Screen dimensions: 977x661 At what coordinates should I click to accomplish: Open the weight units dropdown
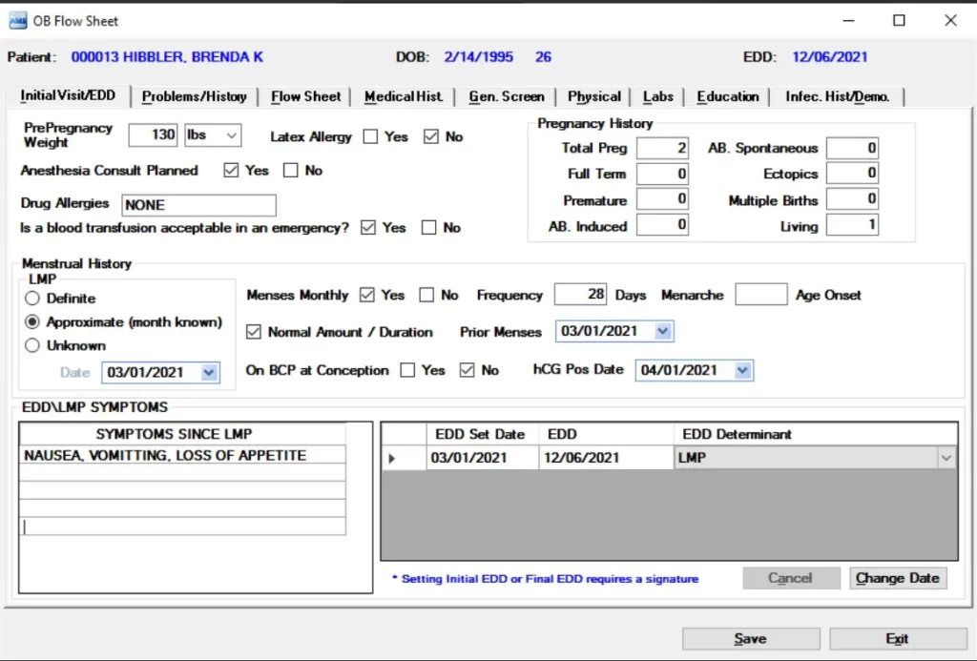click(231, 135)
